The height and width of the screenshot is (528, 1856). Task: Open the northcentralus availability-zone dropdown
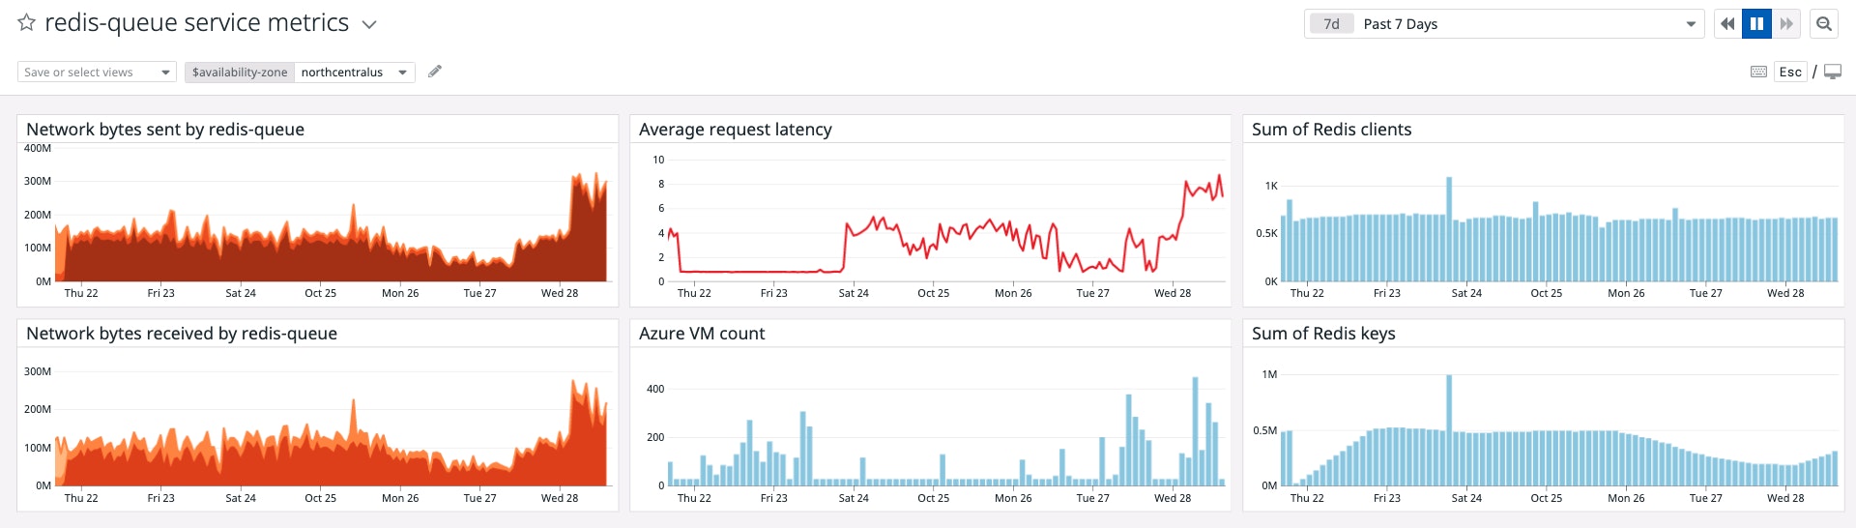tap(353, 73)
